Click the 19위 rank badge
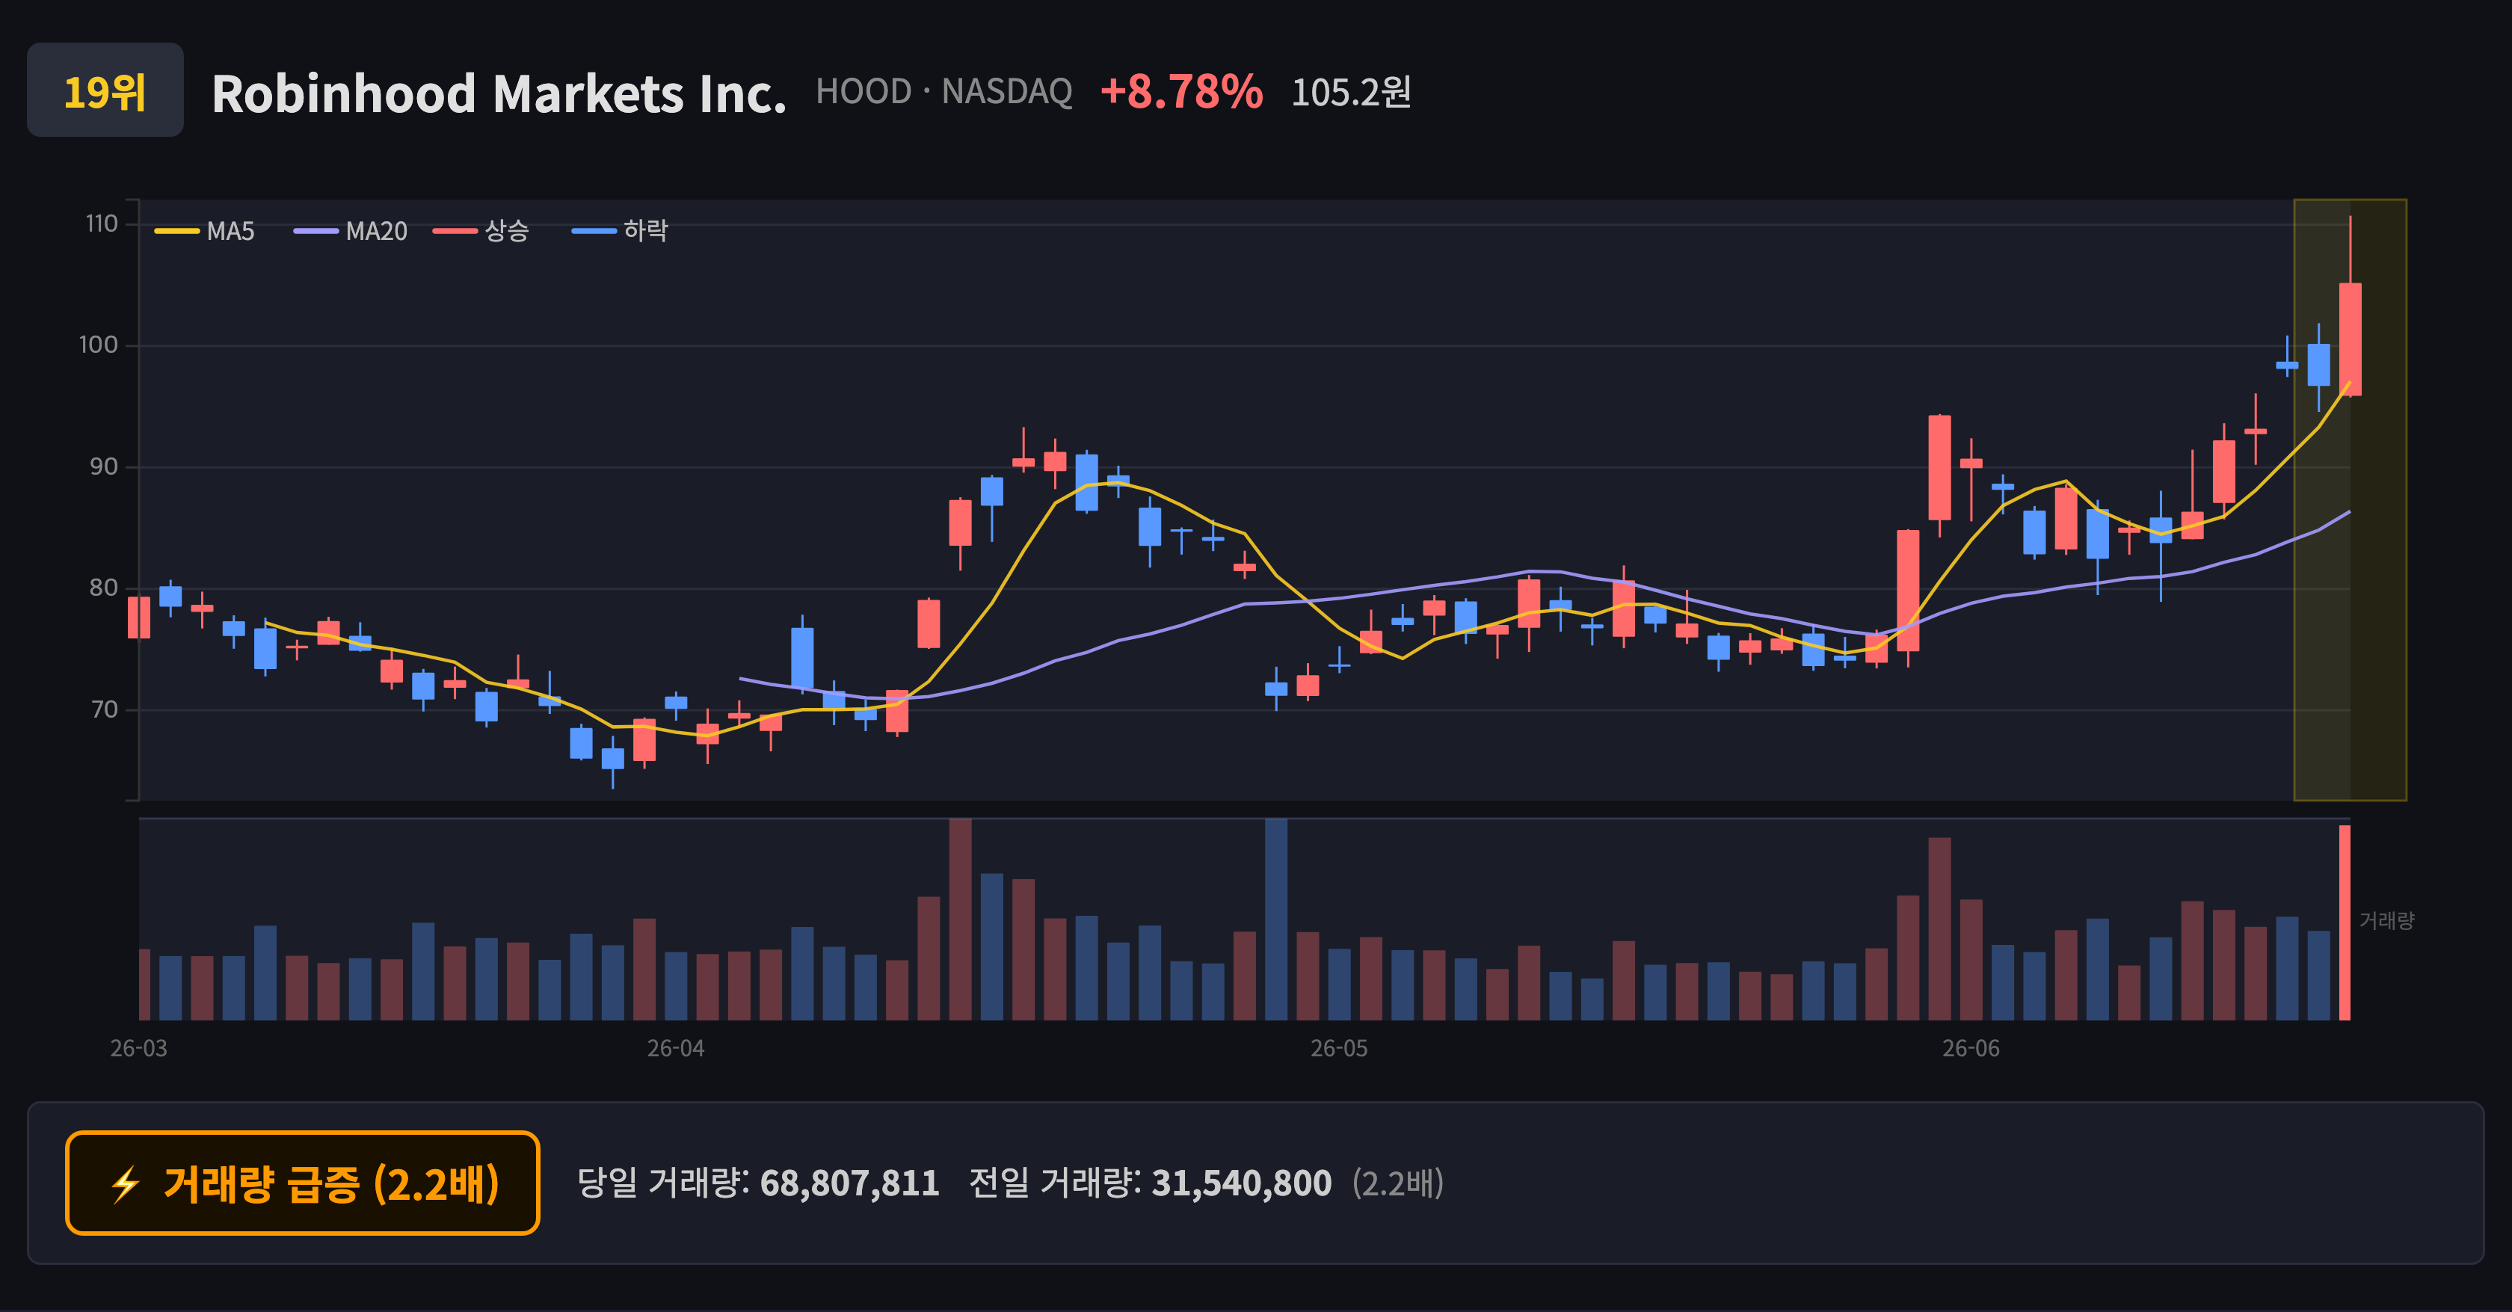 (x=105, y=90)
